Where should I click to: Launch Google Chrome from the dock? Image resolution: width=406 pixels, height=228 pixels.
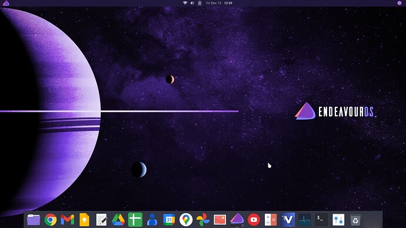tap(51, 220)
